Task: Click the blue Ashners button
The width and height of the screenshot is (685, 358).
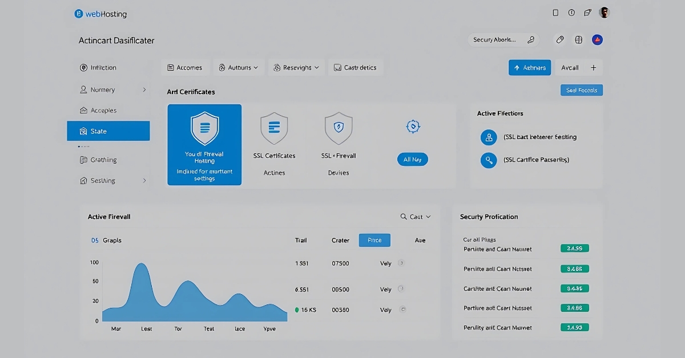Action: pos(529,68)
